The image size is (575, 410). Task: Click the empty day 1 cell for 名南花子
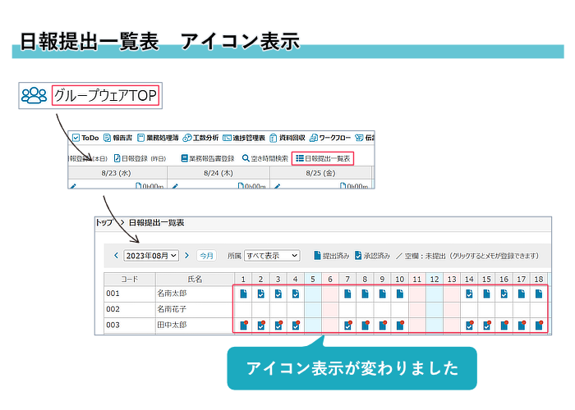[243, 309]
